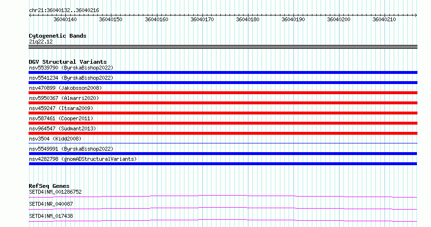Click the red bar under nsv470899

click(x=223, y=93)
